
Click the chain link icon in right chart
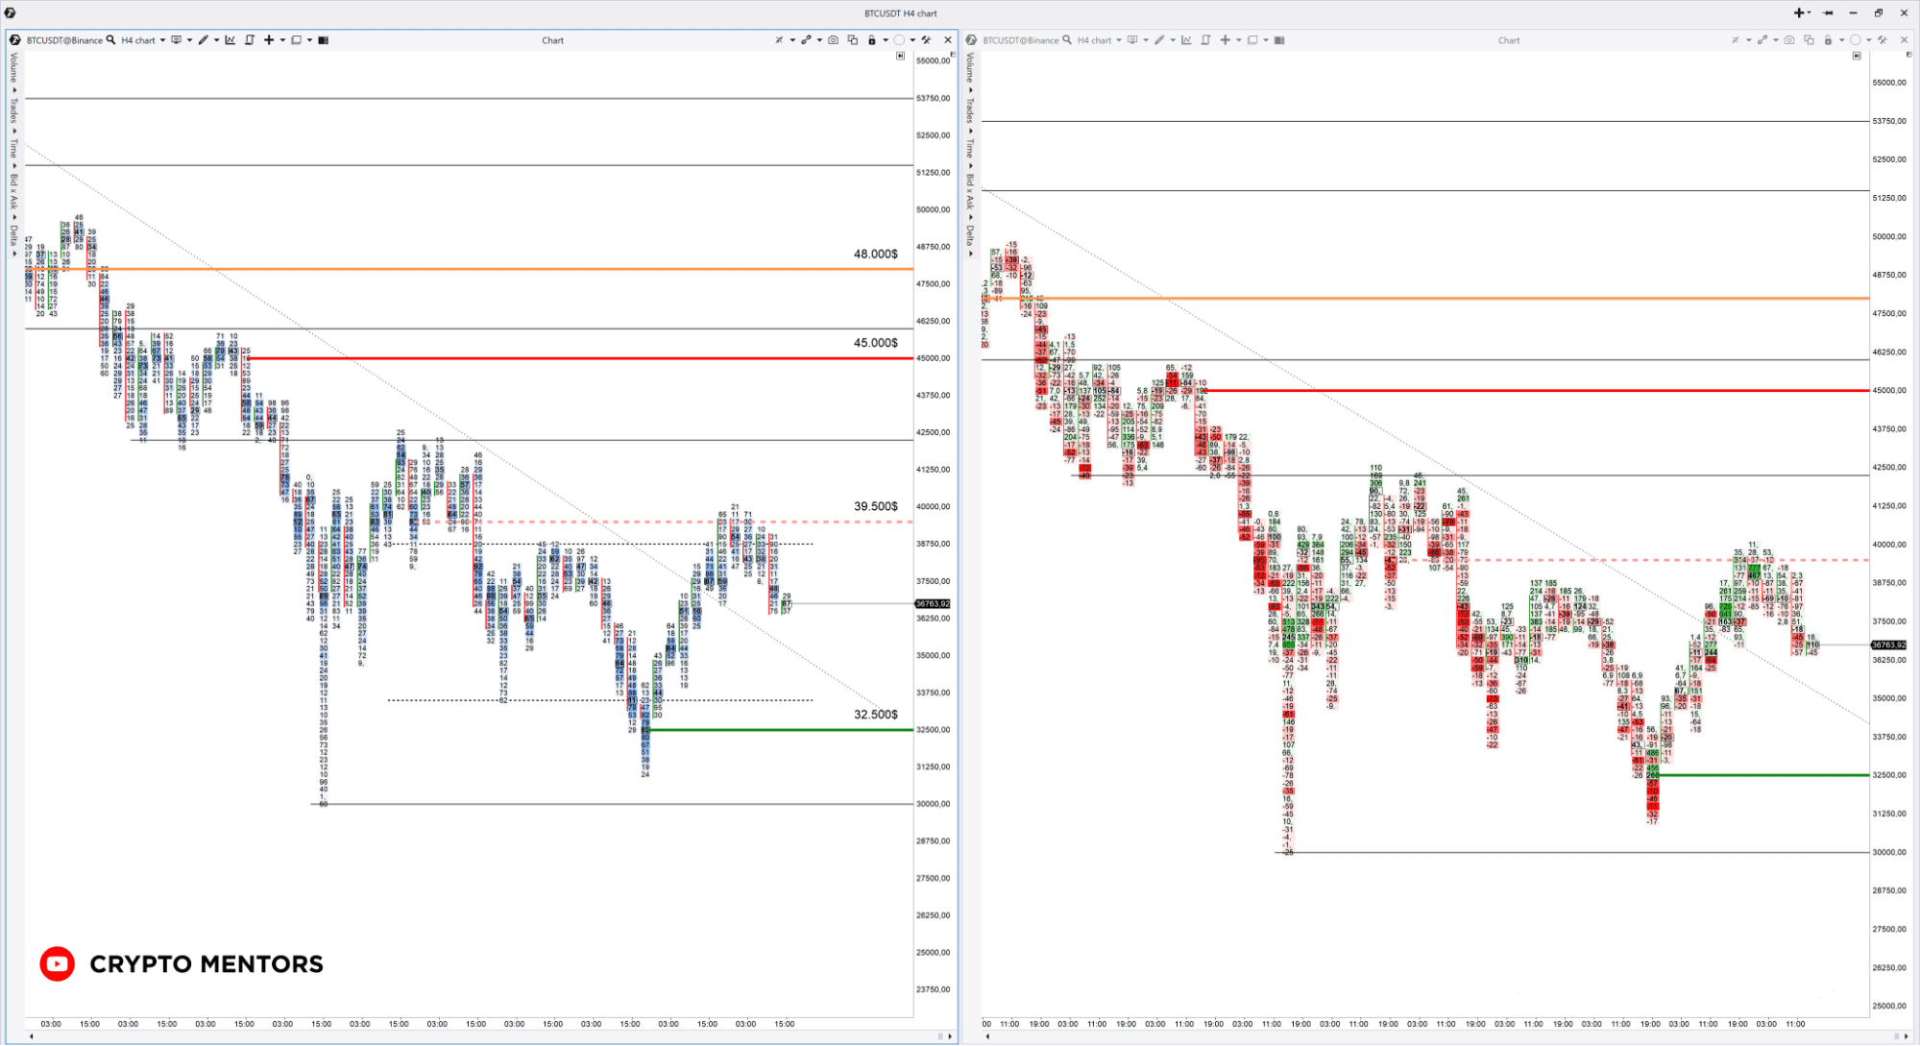pyautogui.click(x=1762, y=40)
